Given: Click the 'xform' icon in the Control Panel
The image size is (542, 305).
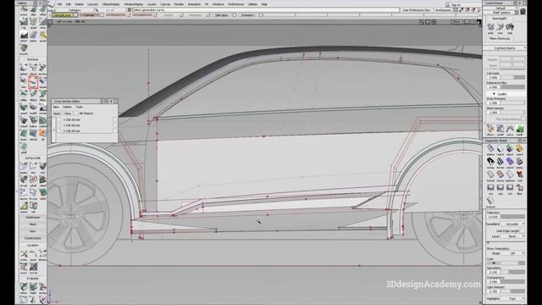Looking at the screenshot, I should pyautogui.click(x=501, y=129).
